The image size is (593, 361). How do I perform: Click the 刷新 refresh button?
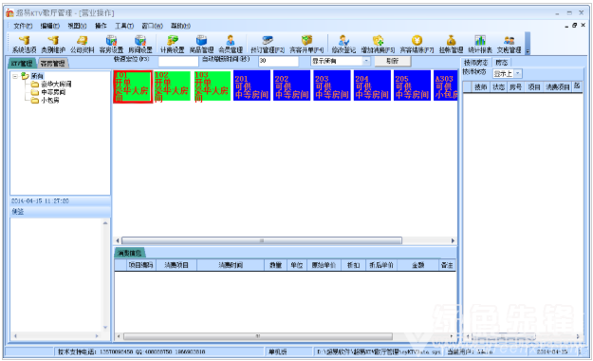[x=393, y=61]
